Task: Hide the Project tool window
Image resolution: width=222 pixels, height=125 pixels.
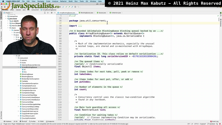Action: [55, 13]
